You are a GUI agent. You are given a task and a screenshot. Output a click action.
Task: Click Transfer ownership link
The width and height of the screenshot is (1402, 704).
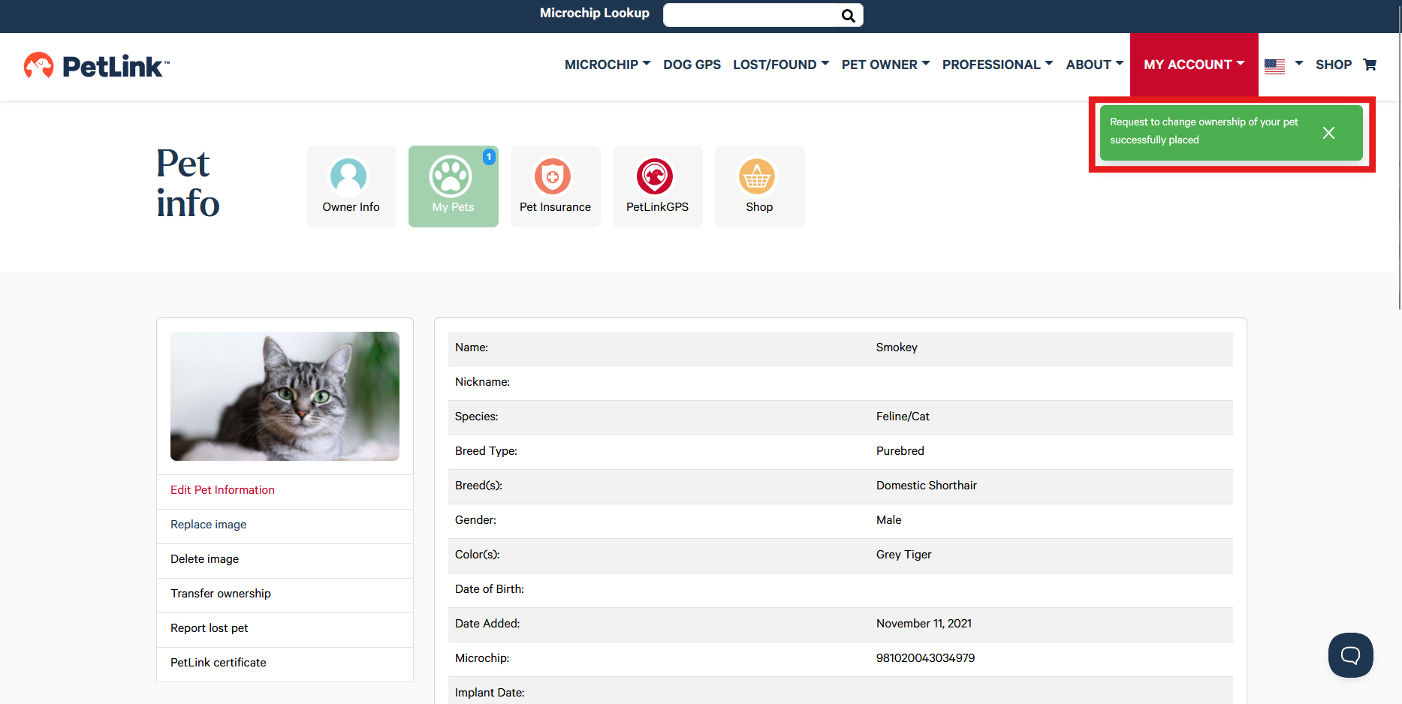tap(220, 594)
